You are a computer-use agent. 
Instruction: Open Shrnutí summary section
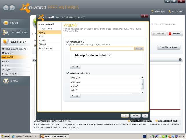(15, 23)
